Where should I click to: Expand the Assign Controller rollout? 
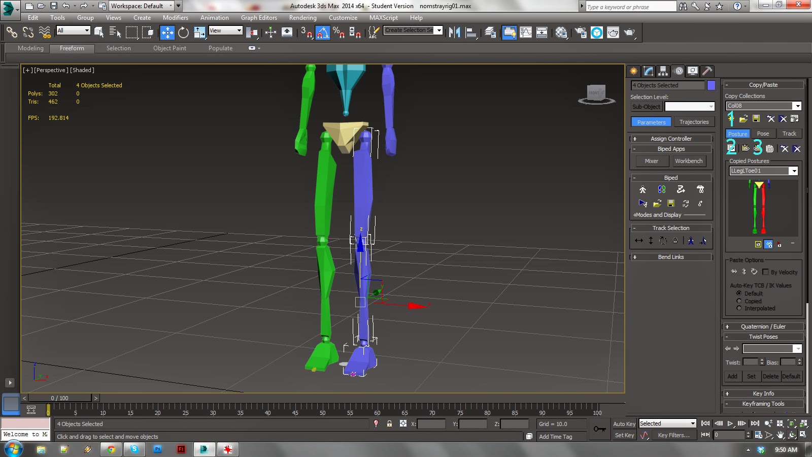tap(671, 139)
